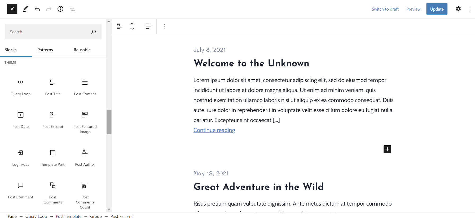Image resolution: width=475 pixels, height=218 pixels.
Task: Open the settings gear sidebar
Action: 458,9
